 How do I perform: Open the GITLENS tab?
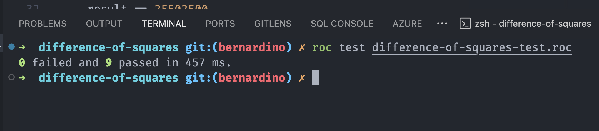[x=273, y=24]
